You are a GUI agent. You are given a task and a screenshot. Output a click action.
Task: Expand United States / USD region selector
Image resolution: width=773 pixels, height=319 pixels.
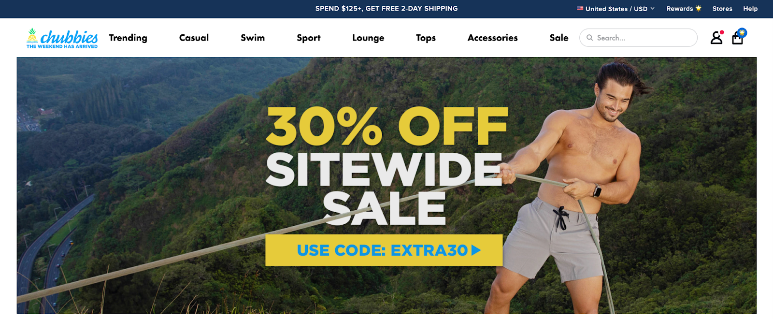pyautogui.click(x=616, y=9)
